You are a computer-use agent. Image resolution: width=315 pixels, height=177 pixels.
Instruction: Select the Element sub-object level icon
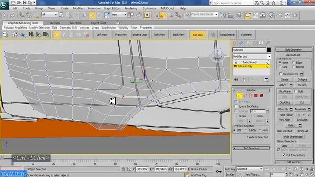point(261,96)
